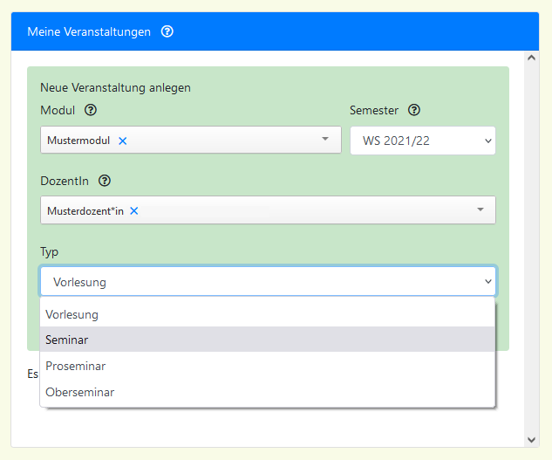Click the Musterdozent*in tag text
Viewport: 552px width, 460px height.
click(x=85, y=210)
